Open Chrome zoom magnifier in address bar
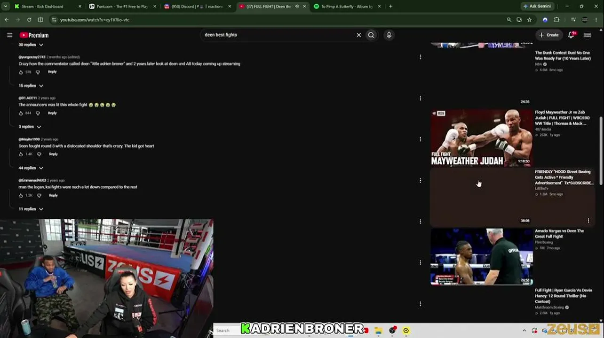The height and width of the screenshot is (338, 604). pyautogui.click(x=509, y=20)
